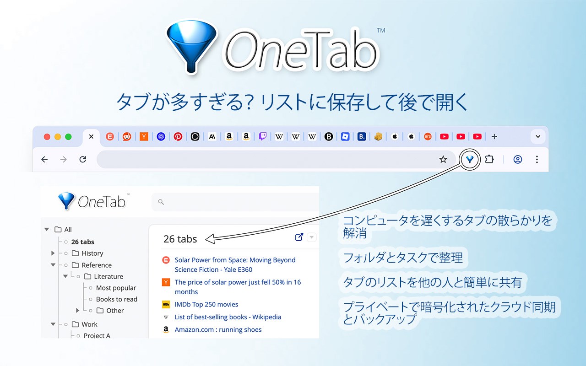Switch to the Pinterest browser tab
586x366 pixels.
[178, 136]
